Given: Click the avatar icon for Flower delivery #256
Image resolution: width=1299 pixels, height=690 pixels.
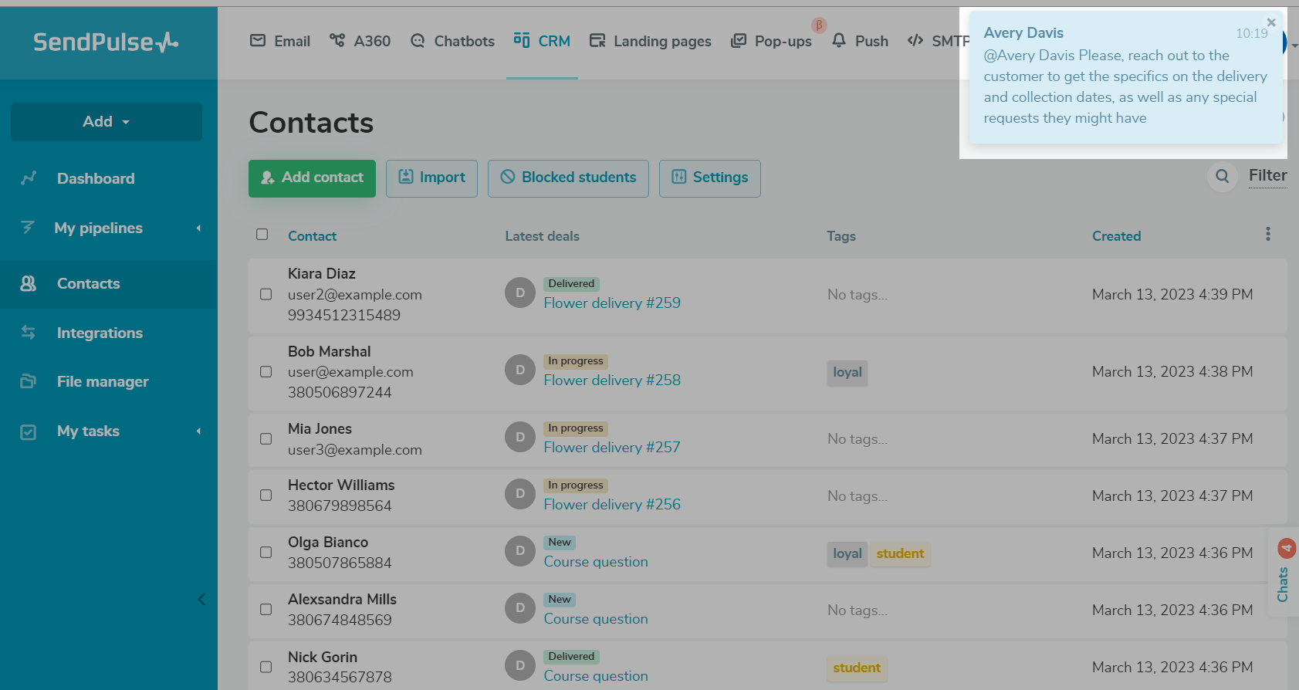Looking at the screenshot, I should pyautogui.click(x=520, y=494).
